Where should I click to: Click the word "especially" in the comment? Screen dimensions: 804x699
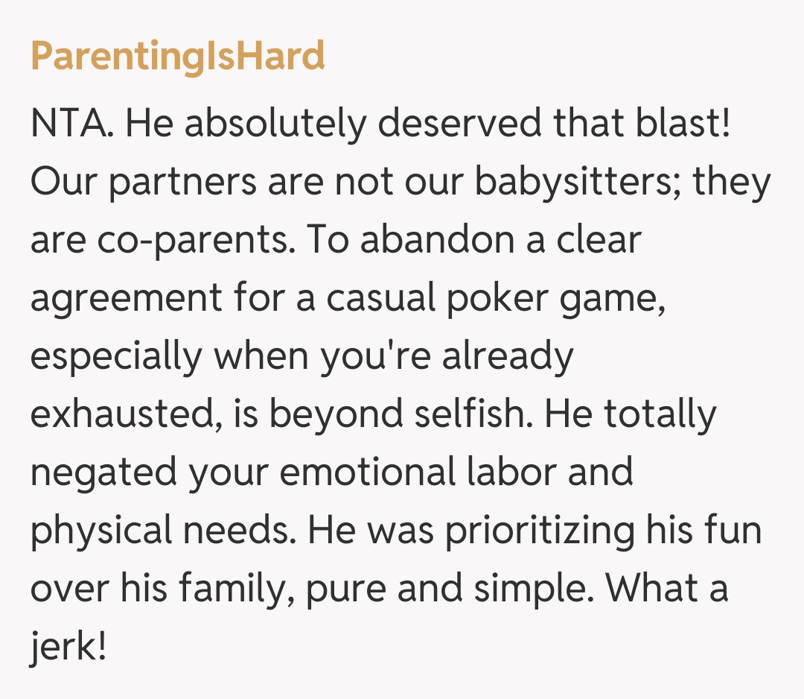(x=115, y=357)
